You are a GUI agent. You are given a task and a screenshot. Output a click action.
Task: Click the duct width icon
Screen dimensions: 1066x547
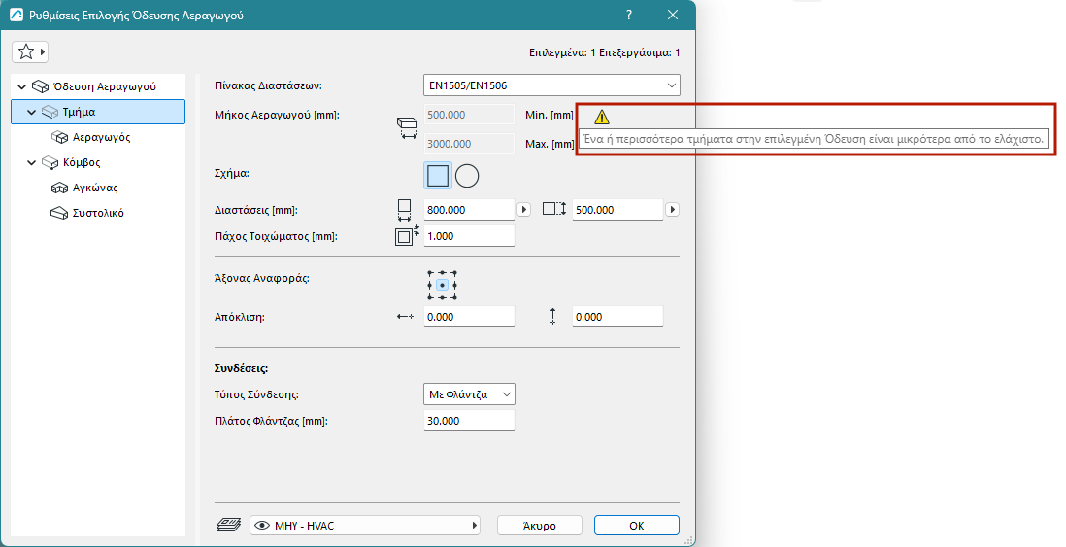pyautogui.click(x=404, y=210)
